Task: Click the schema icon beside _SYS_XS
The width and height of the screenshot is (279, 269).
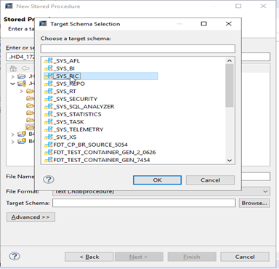Action: (x=49, y=137)
